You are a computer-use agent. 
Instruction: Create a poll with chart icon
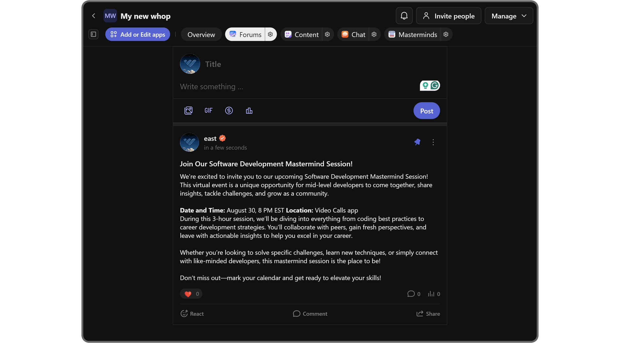point(249,111)
